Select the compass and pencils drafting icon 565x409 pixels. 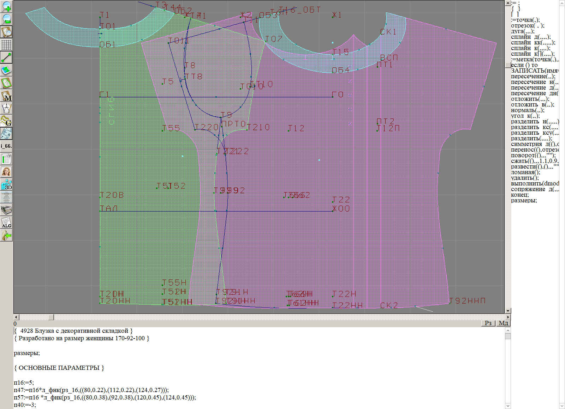[6, 108]
